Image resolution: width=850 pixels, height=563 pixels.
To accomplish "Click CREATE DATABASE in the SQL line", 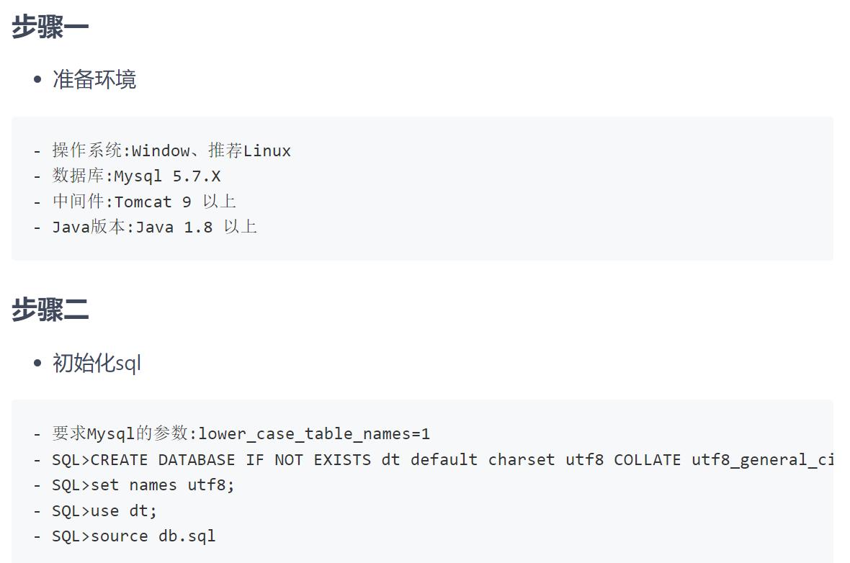I will click(x=163, y=460).
